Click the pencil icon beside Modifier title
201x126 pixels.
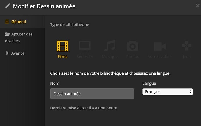[8, 6]
